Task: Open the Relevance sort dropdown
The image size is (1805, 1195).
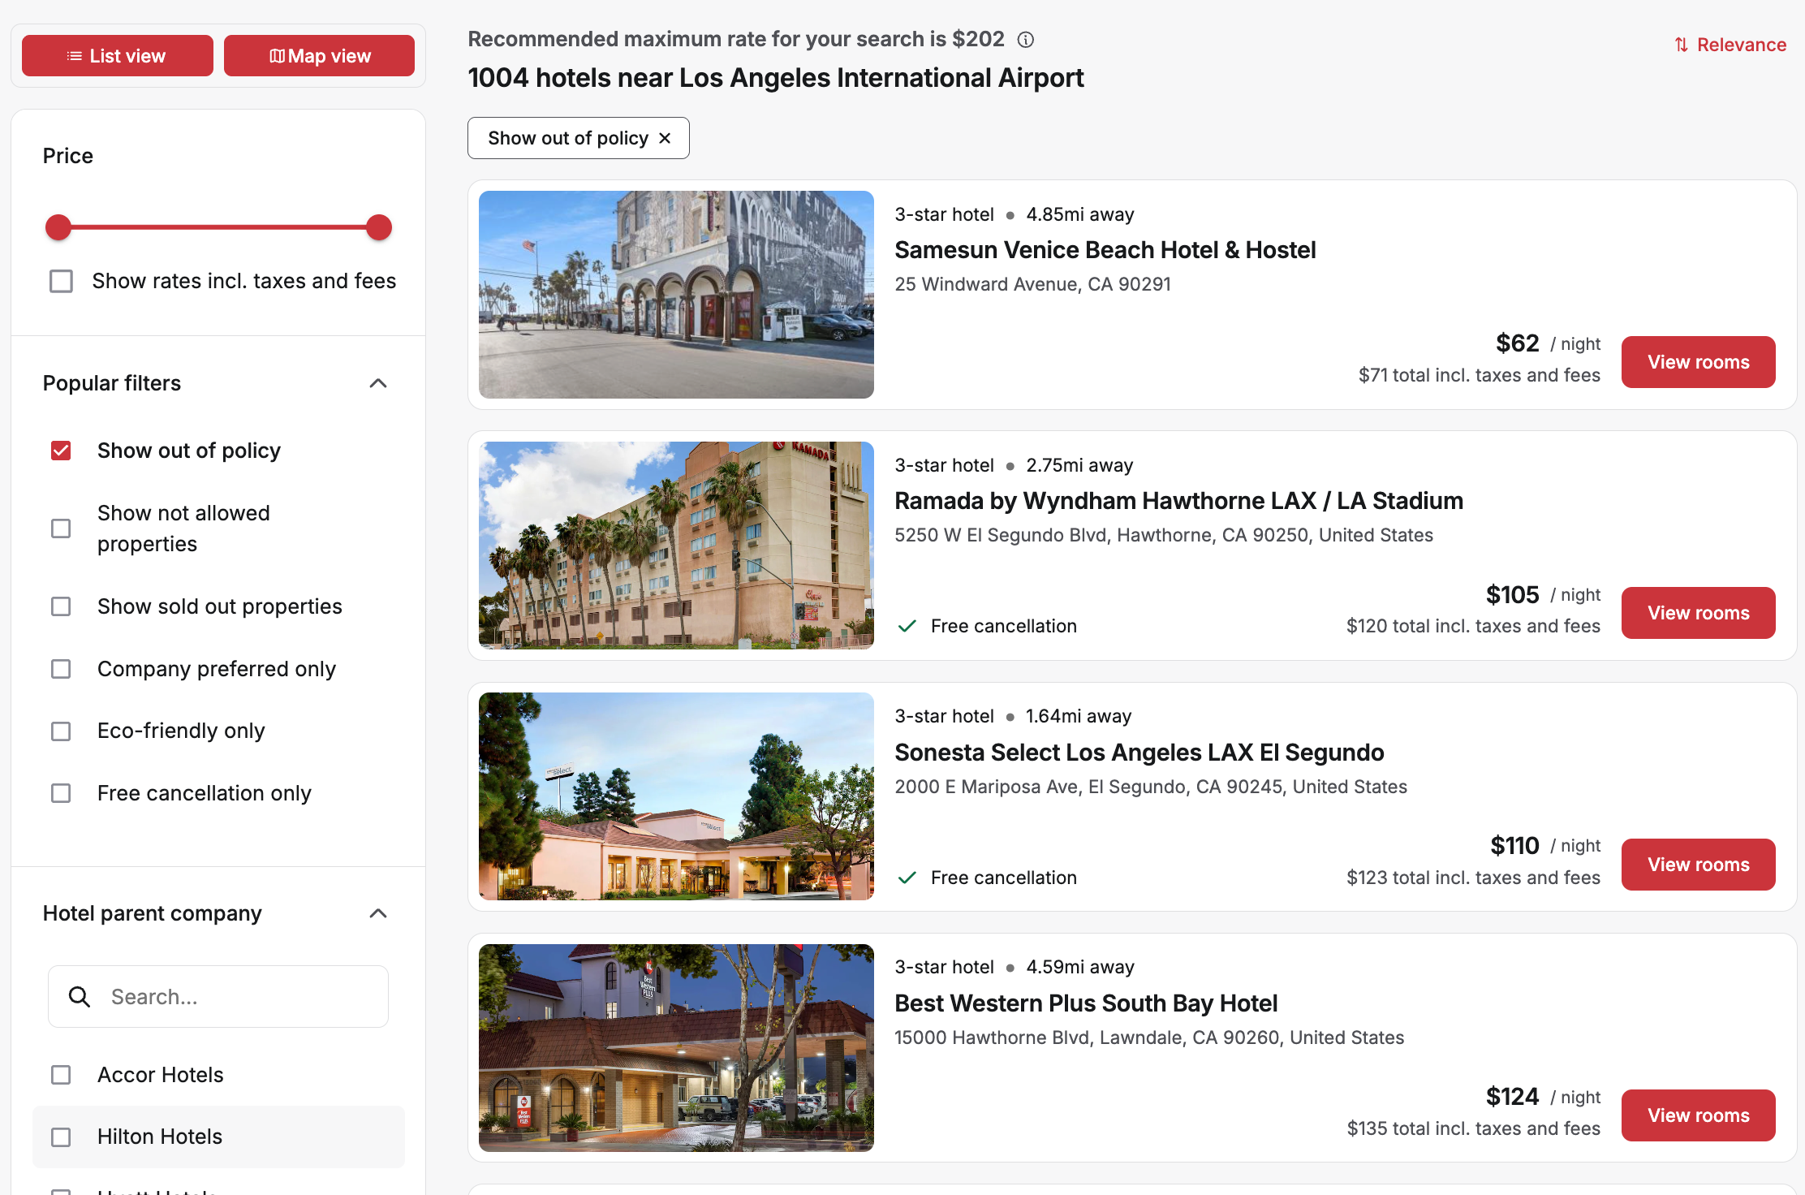Action: point(1730,45)
